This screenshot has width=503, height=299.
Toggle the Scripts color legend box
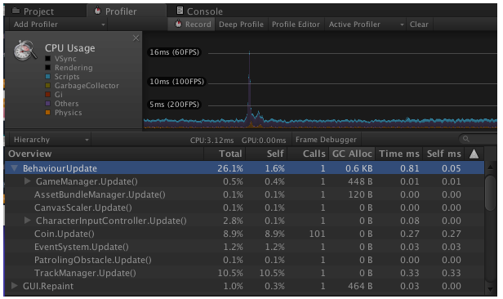tap(48, 77)
